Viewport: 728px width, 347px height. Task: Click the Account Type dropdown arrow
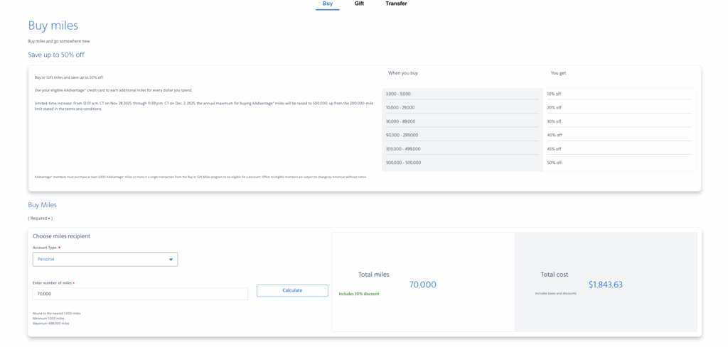[171, 260]
